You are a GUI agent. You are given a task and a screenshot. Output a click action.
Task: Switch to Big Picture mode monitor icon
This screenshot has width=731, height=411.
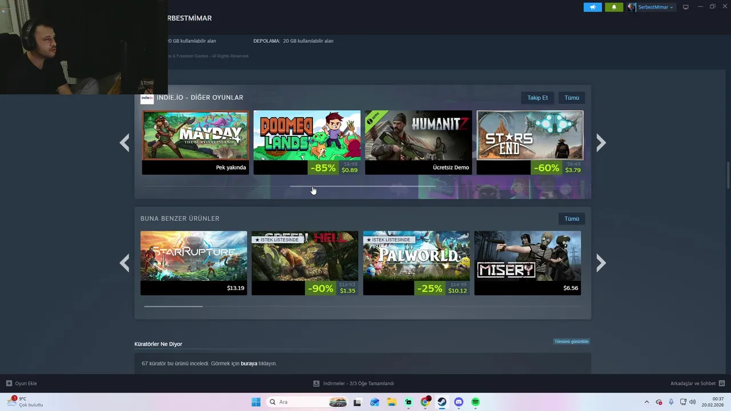tap(686, 7)
